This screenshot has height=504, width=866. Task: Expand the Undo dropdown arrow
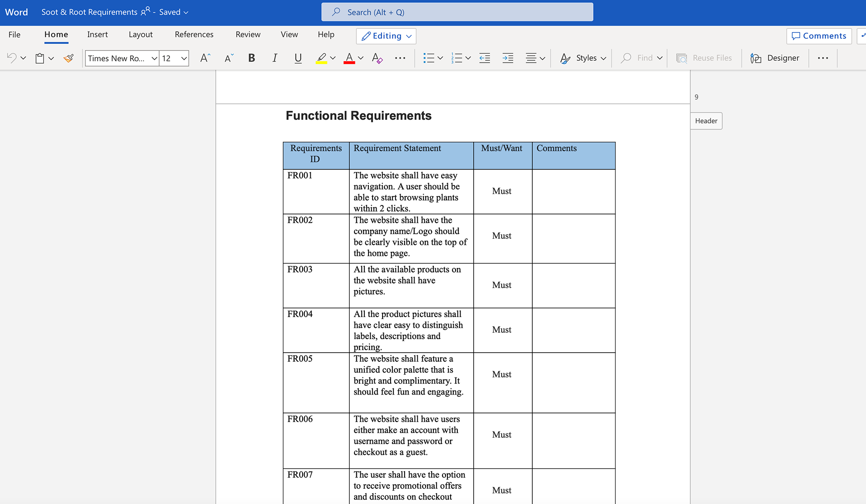point(23,58)
